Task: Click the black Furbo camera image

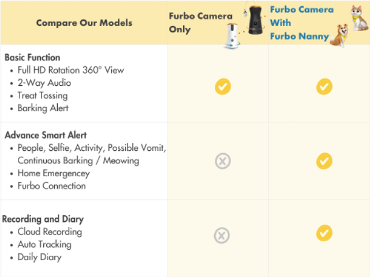Action: pyautogui.click(x=255, y=20)
